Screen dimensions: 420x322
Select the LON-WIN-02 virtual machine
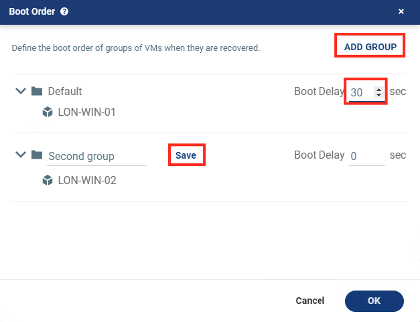[x=87, y=179]
